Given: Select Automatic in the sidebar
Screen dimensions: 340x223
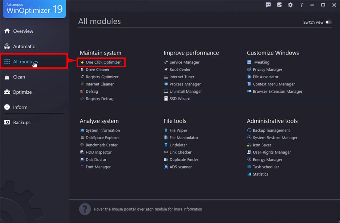Looking at the screenshot, I should pyautogui.click(x=24, y=46).
